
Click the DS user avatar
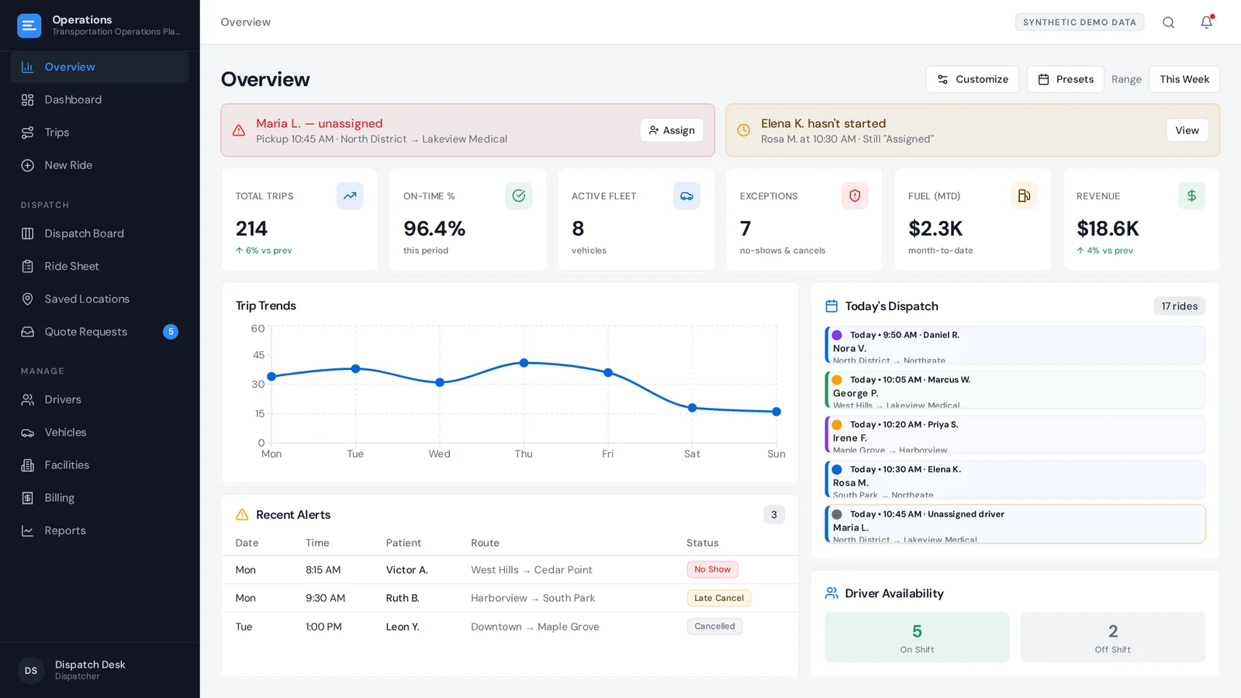tap(31, 671)
